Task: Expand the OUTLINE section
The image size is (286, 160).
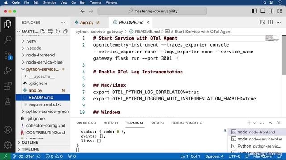Action: pos(43,142)
